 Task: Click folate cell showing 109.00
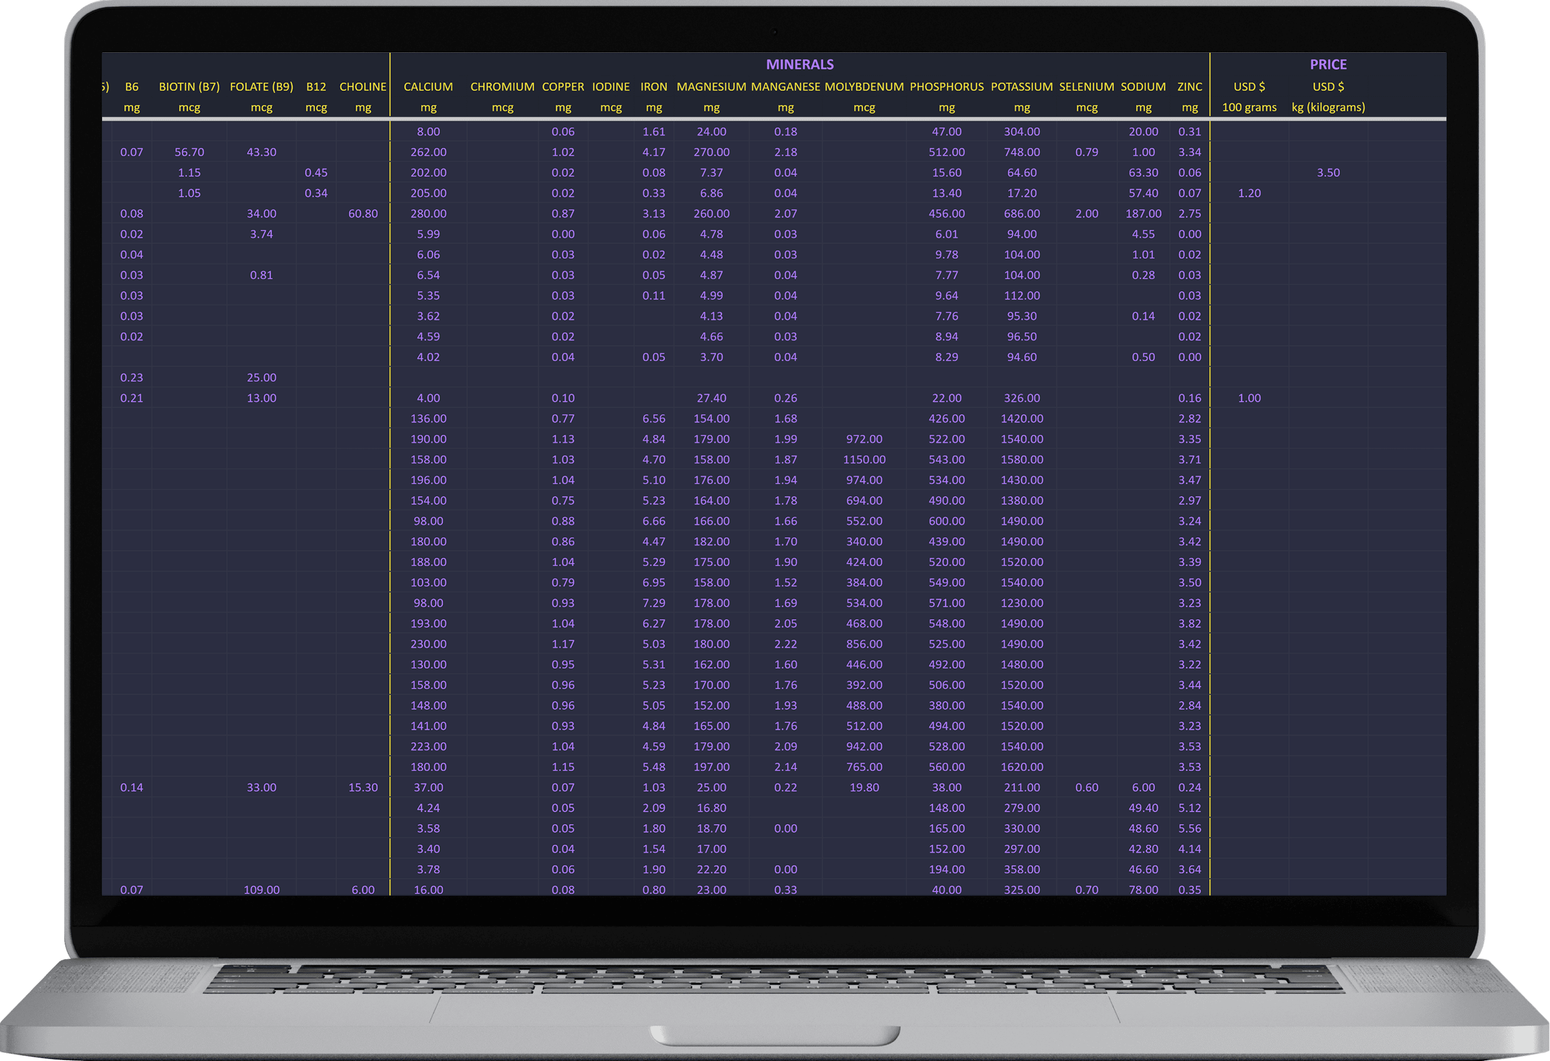point(261,890)
